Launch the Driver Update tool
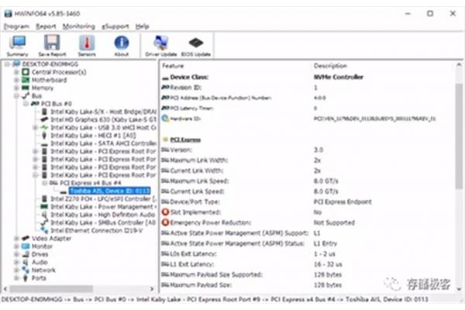The height and width of the screenshot is (310, 465). [161, 46]
